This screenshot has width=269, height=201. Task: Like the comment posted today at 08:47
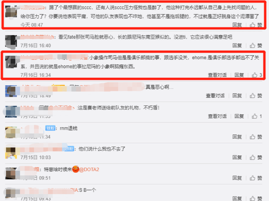[256, 25]
